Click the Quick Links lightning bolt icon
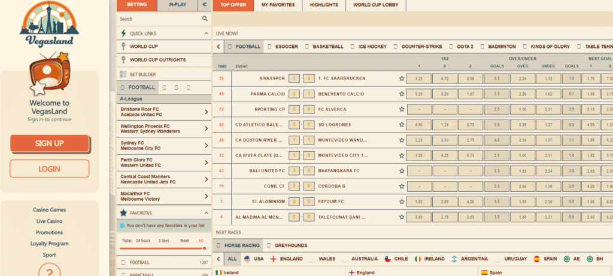Screen dimensions: 613x276 click(x=123, y=33)
